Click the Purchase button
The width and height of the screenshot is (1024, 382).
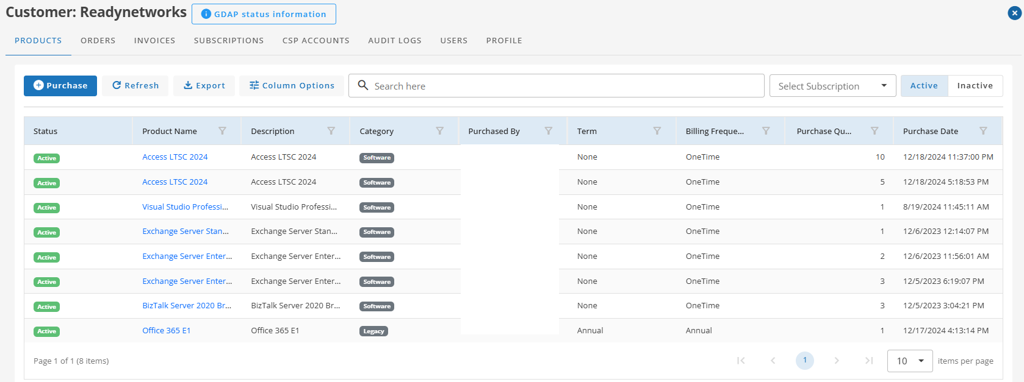tap(60, 86)
